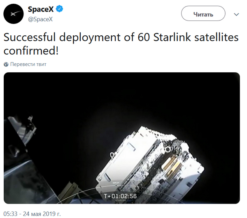Open the SpaceX profile avatar
The width and height of the screenshot is (247, 218).
[14, 14]
